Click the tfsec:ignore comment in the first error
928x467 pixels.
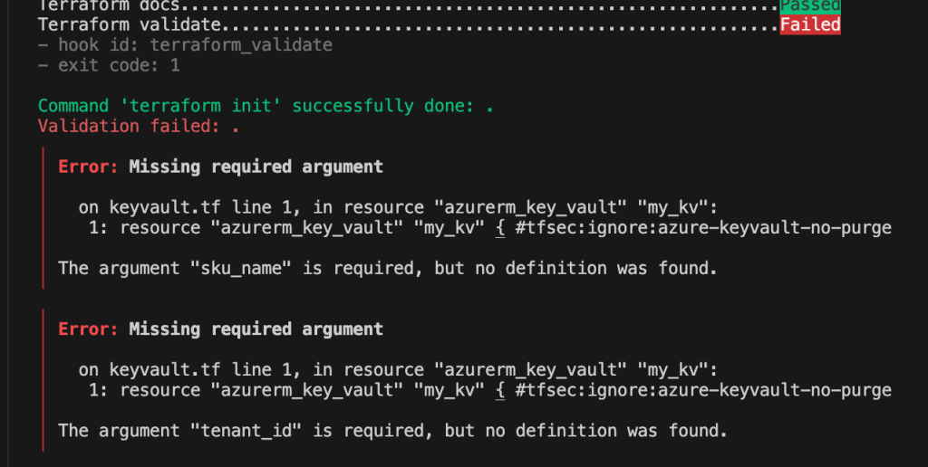pos(702,227)
